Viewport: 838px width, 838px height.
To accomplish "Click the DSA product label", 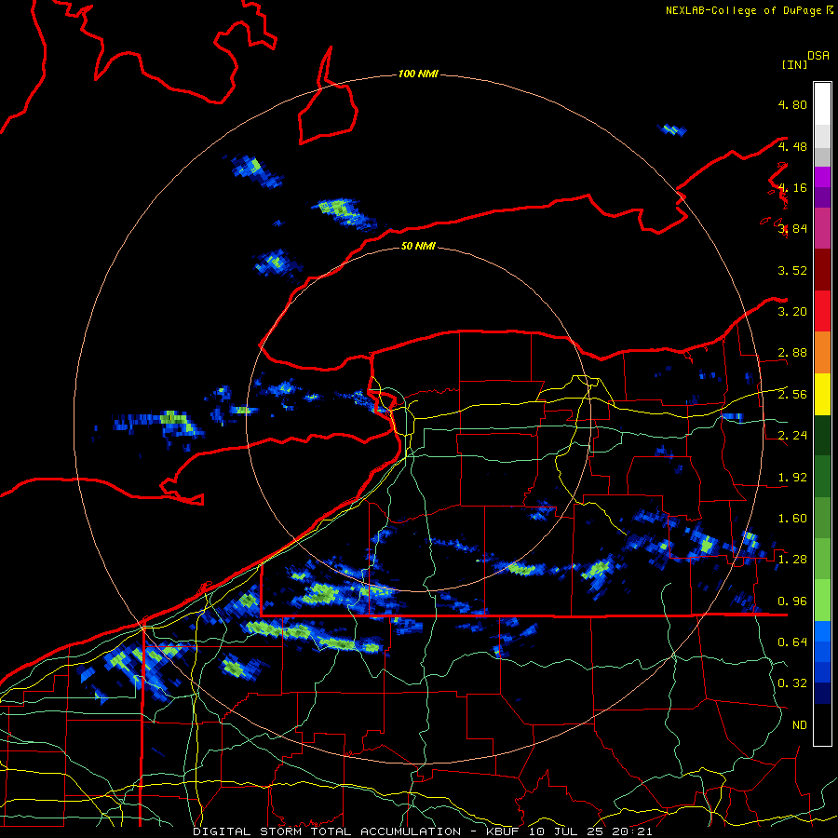I will (x=818, y=56).
